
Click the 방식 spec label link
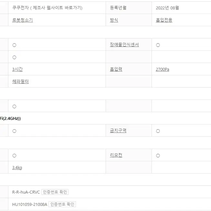[x=114, y=20]
